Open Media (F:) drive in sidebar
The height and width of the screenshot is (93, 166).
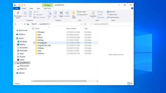click(23, 69)
